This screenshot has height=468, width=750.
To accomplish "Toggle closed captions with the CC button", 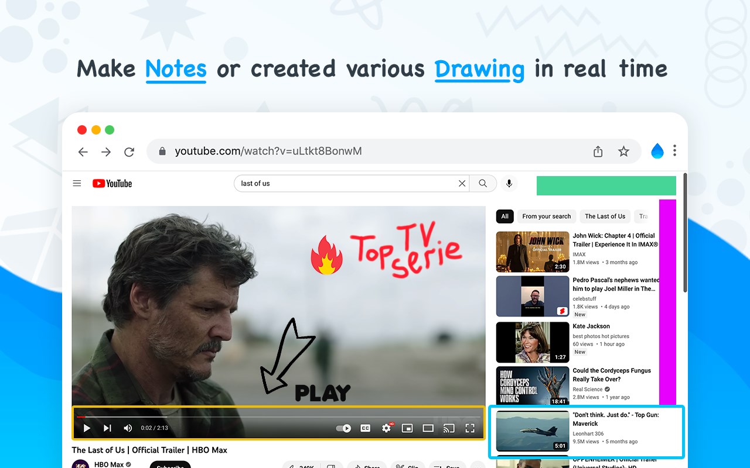I will [x=365, y=428].
